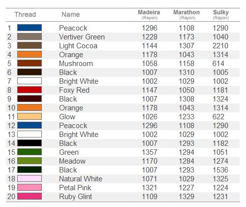Screen dimensions: 246x207
Task: Select Sulky code 2210 for Light Cocoa
Action: point(220,46)
